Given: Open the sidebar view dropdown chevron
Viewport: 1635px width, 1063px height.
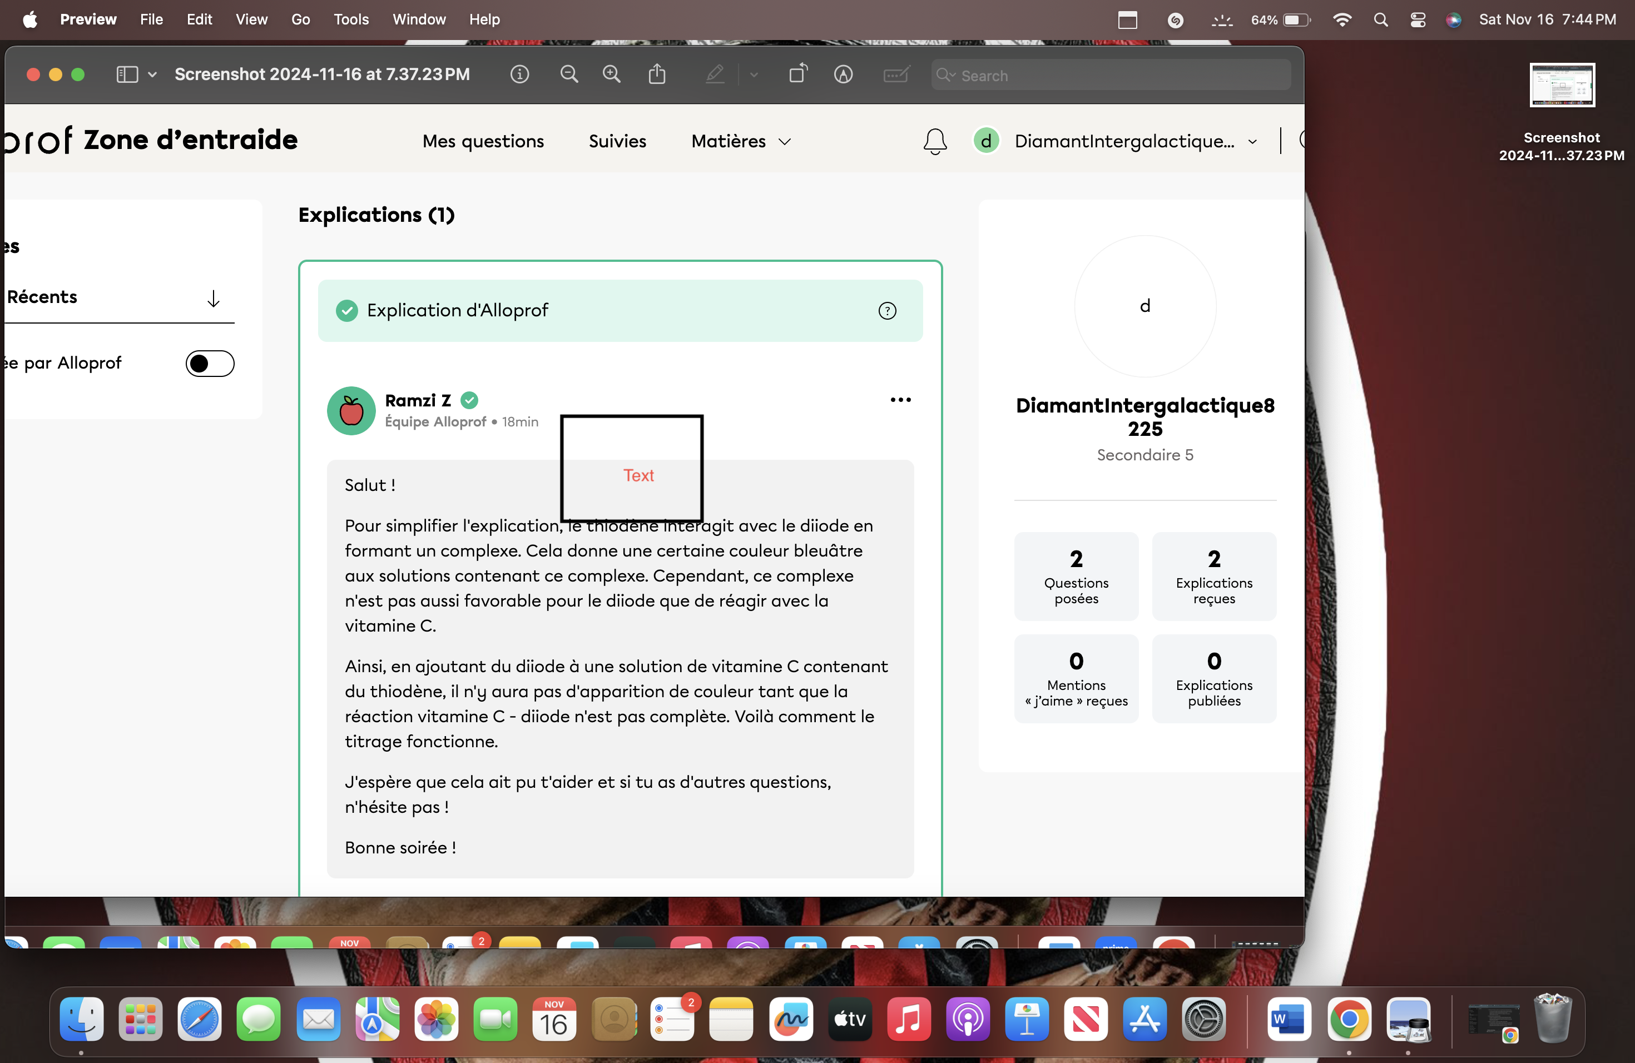Looking at the screenshot, I should pyautogui.click(x=152, y=74).
